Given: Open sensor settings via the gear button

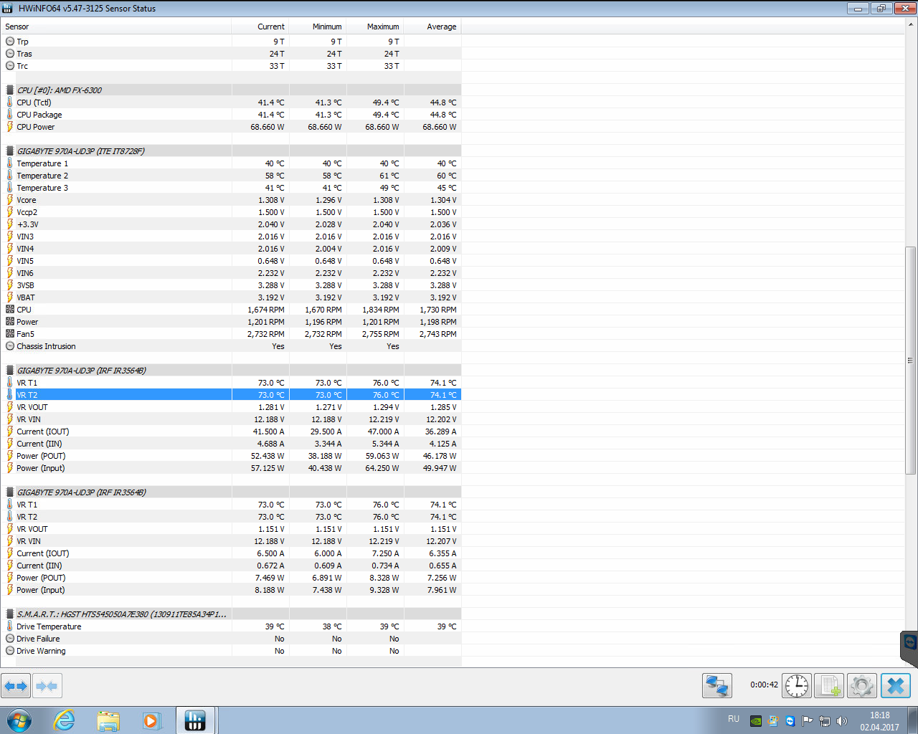Looking at the screenshot, I should pyautogui.click(x=861, y=686).
